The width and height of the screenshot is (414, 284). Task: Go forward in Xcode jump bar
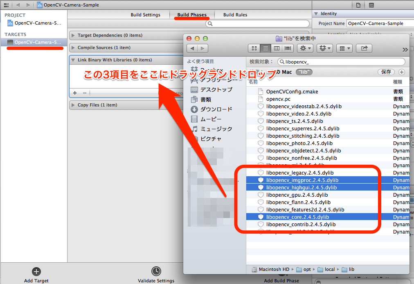pos(28,5)
